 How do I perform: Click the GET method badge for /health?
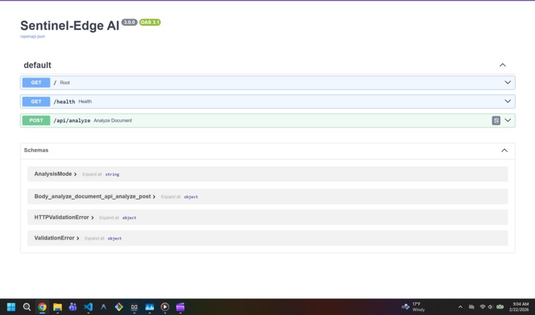[x=36, y=101]
